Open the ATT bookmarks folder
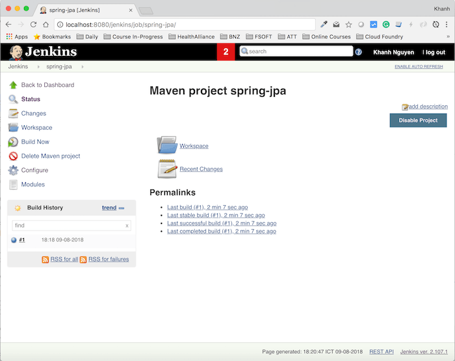The height and width of the screenshot is (361, 455). coord(287,36)
